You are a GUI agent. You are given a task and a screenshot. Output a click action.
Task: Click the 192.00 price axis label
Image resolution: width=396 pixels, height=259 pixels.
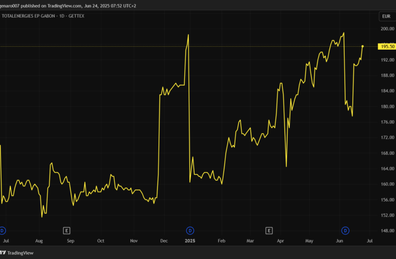tap(387, 60)
